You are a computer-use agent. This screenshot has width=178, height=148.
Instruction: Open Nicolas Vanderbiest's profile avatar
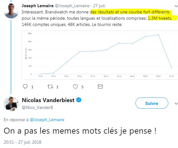tap(11, 104)
